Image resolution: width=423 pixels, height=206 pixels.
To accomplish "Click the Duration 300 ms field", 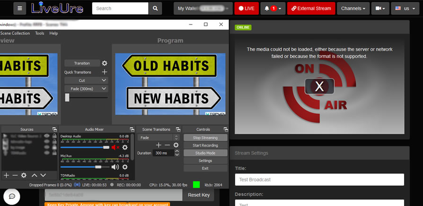I will (x=164, y=153).
